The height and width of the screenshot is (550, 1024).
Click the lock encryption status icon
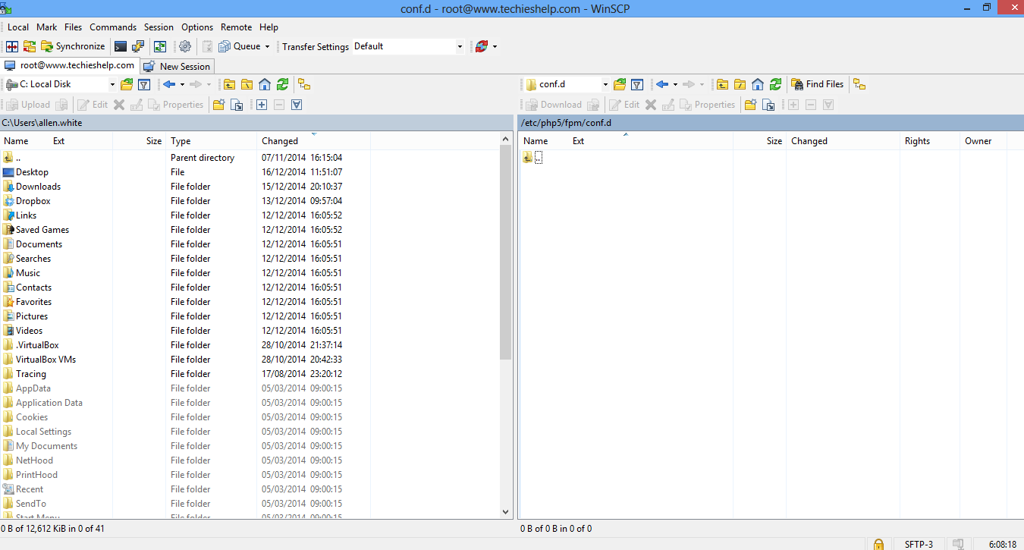[x=878, y=544]
